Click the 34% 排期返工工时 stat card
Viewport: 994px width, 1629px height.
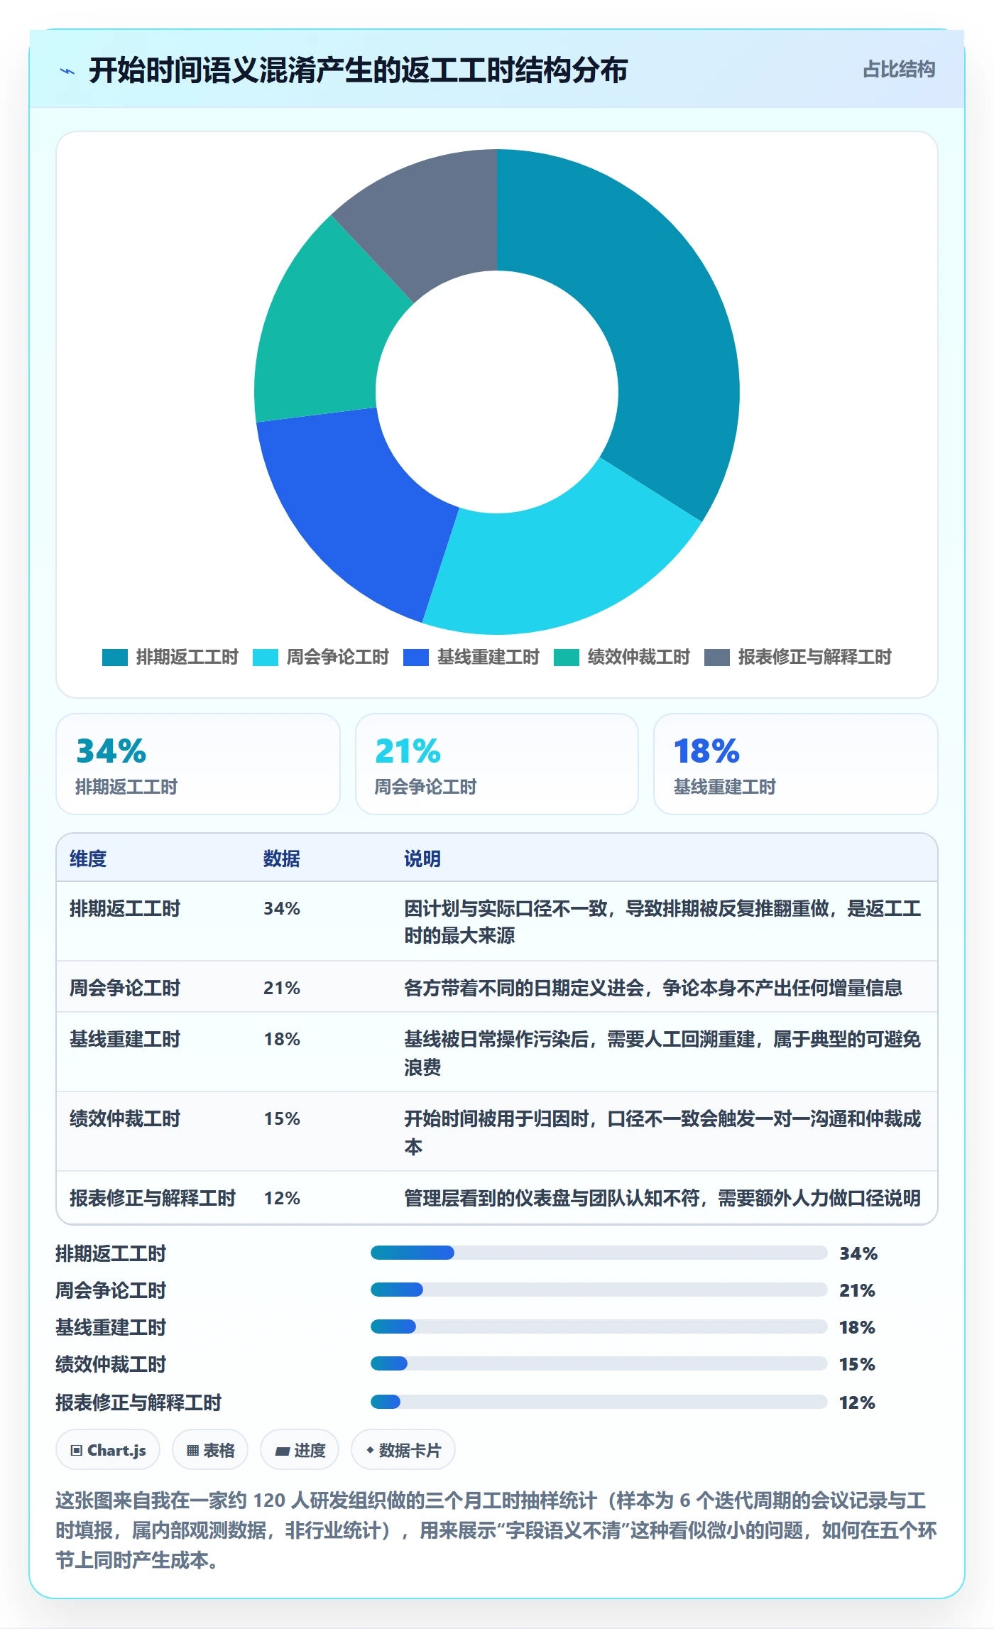tap(198, 764)
